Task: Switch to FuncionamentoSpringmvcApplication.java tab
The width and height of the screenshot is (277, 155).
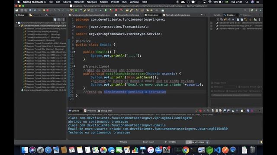Action: click(90, 15)
